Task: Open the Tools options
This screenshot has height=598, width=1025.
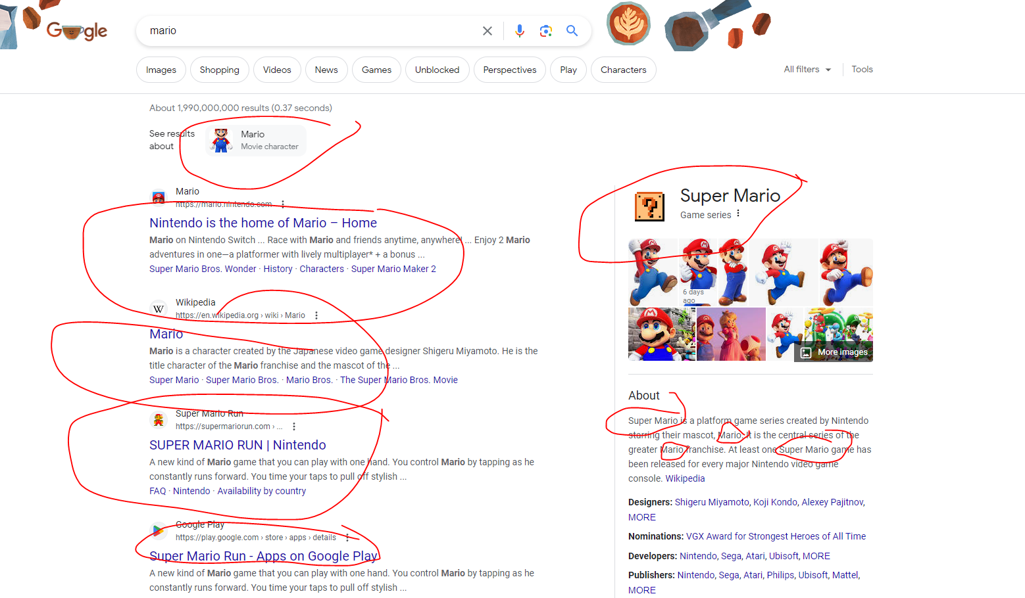Action: click(862, 70)
